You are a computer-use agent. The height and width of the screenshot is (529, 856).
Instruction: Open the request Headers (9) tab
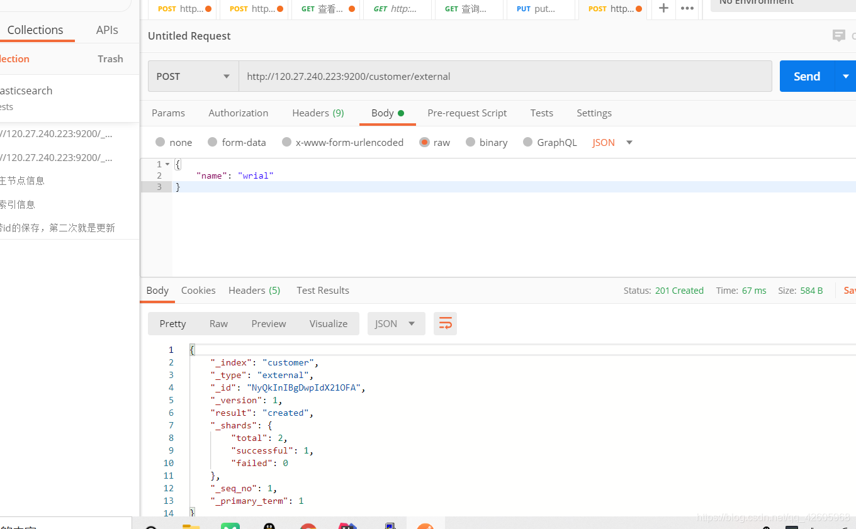coord(318,113)
